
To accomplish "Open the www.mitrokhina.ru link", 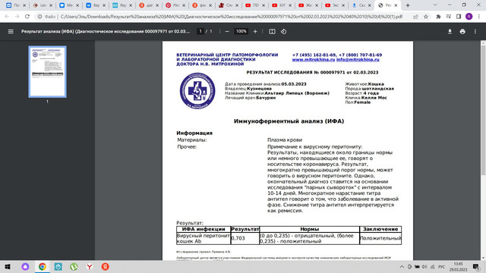I will click(x=314, y=59).
